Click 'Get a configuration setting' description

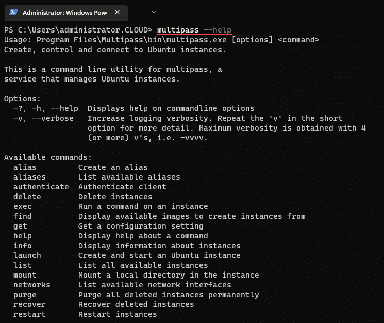(141, 226)
